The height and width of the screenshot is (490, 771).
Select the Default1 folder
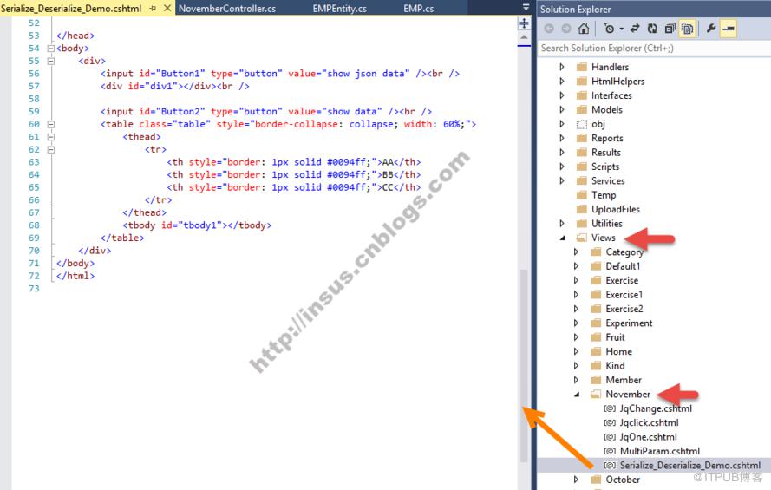click(623, 266)
